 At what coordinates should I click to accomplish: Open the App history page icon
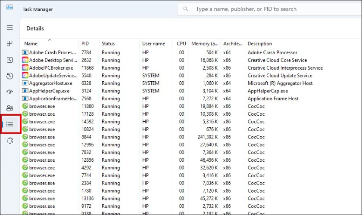pyautogui.click(x=9, y=76)
